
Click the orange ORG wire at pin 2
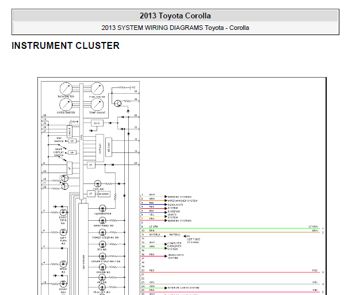(x=153, y=201)
